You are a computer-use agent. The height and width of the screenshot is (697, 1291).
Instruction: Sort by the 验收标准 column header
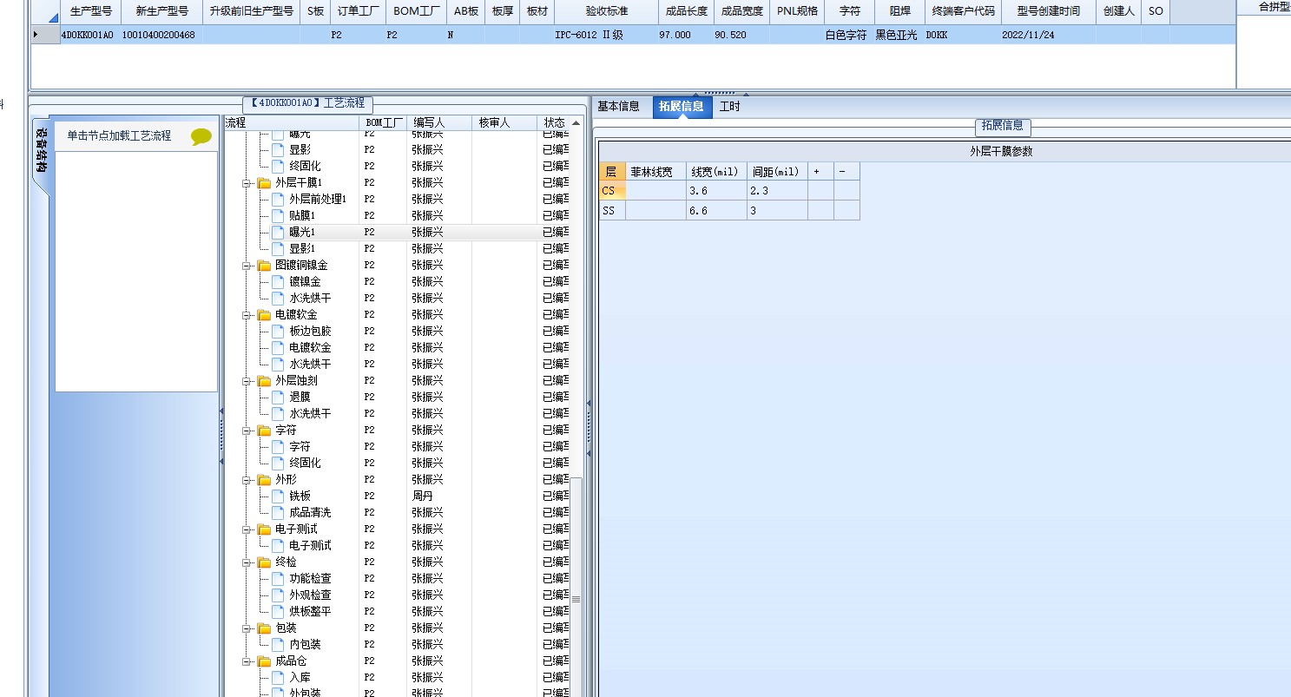coord(606,12)
